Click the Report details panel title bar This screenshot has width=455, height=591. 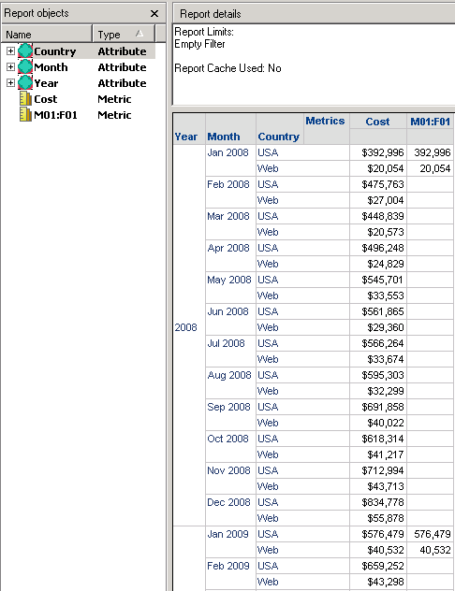click(x=314, y=14)
